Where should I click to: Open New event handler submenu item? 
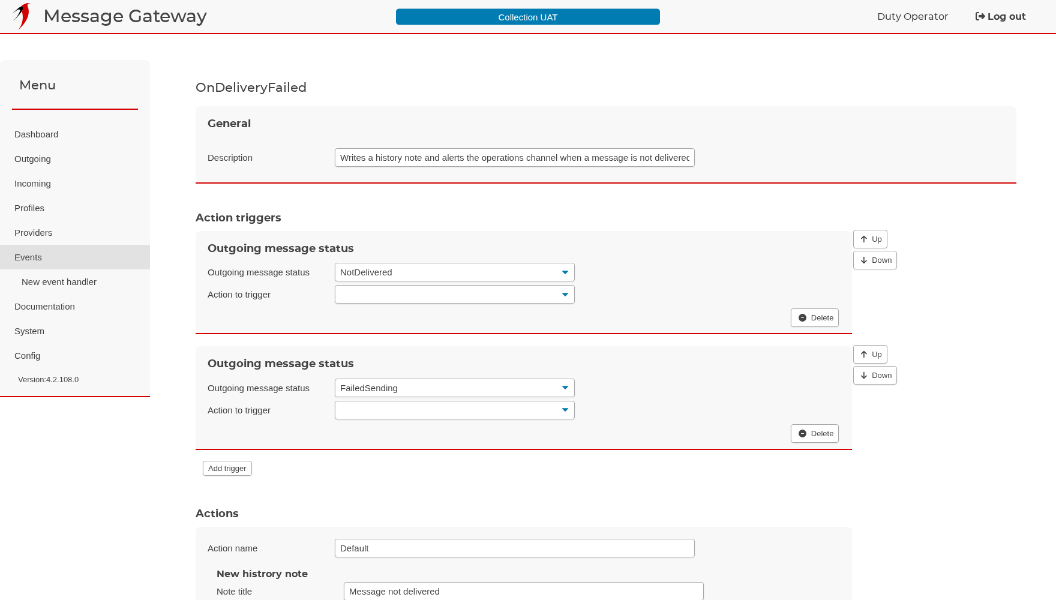(75, 281)
